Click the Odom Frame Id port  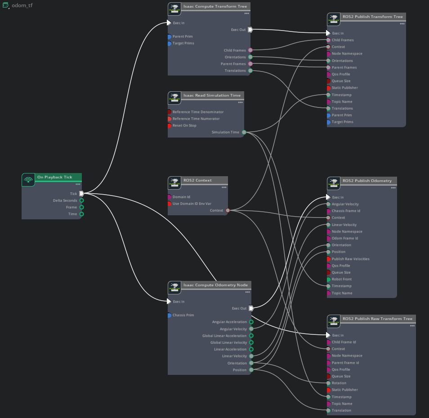(x=329, y=238)
